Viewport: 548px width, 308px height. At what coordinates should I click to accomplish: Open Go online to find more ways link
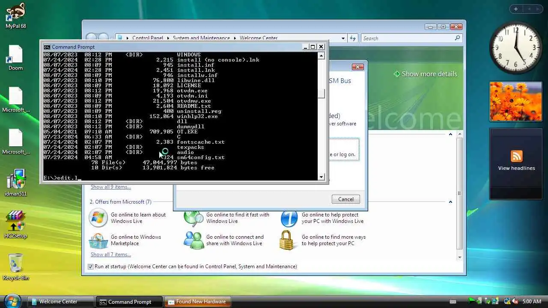(334, 240)
